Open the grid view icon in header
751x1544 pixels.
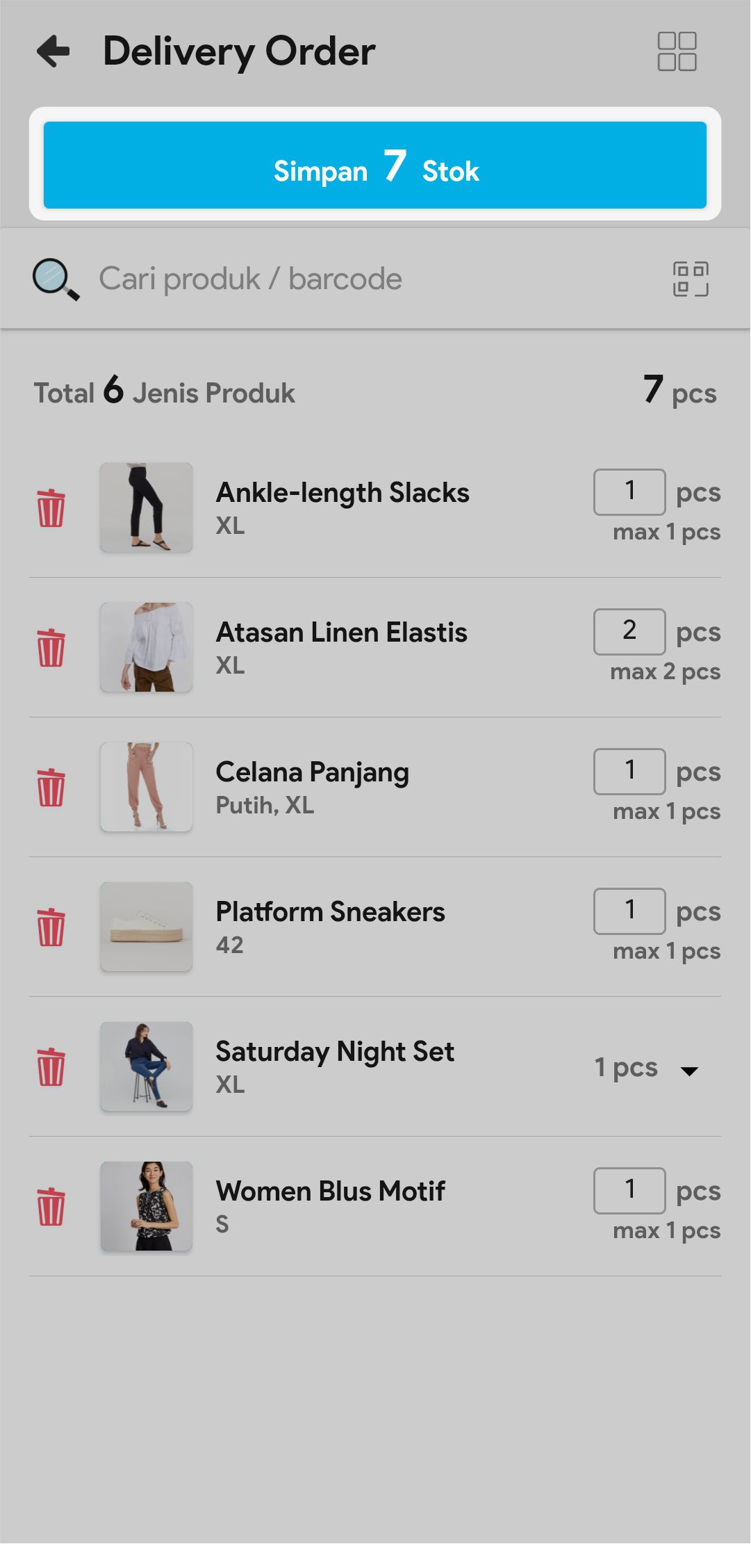coord(677,51)
